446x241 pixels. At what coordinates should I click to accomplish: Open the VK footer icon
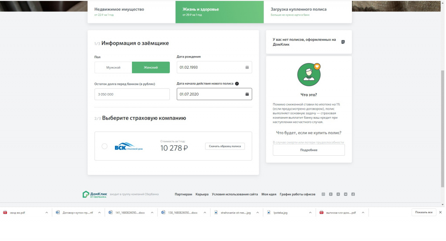[345, 194]
